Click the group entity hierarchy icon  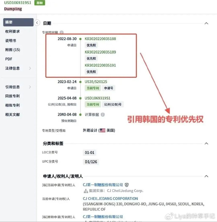86,191
